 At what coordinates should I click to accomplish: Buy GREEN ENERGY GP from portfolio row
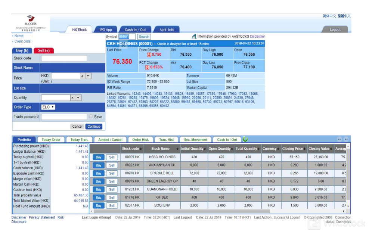click(98, 181)
